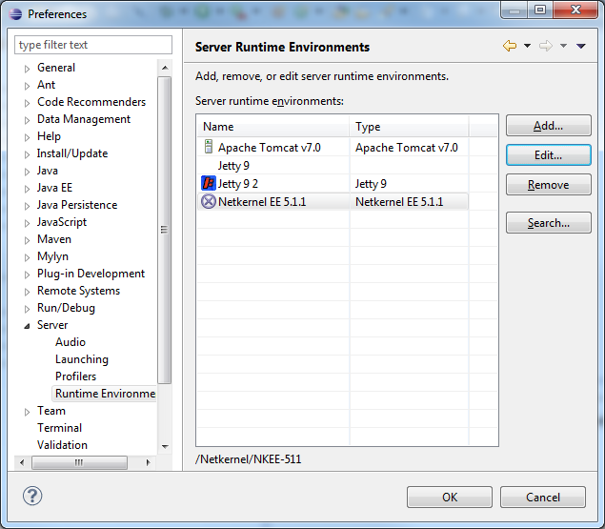
Task: Click the Type column header
Action: (409, 127)
